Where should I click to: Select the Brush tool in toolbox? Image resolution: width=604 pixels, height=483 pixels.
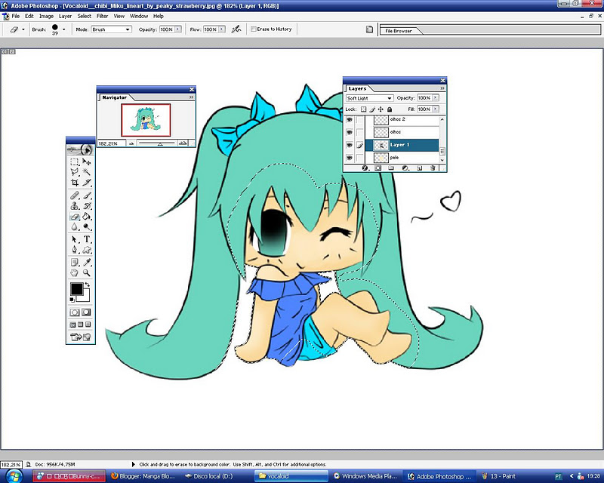coord(87,195)
